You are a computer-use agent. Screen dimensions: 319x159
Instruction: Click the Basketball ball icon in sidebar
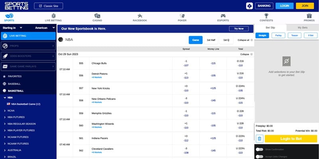click(4, 91)
